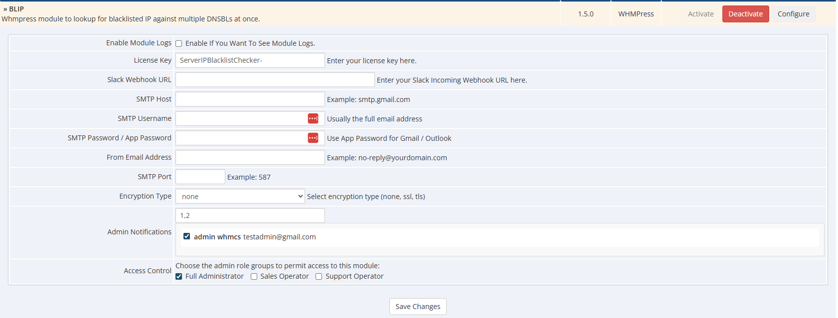This screenshot has height=318, width=838.
Task: Focus the License Key input field
Action: point(250,60)
